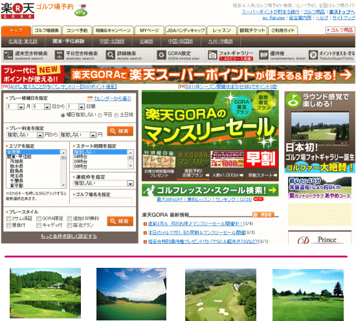
Task: Open the 関東・甲信越版 region link
Action: [x=69, y=42]
